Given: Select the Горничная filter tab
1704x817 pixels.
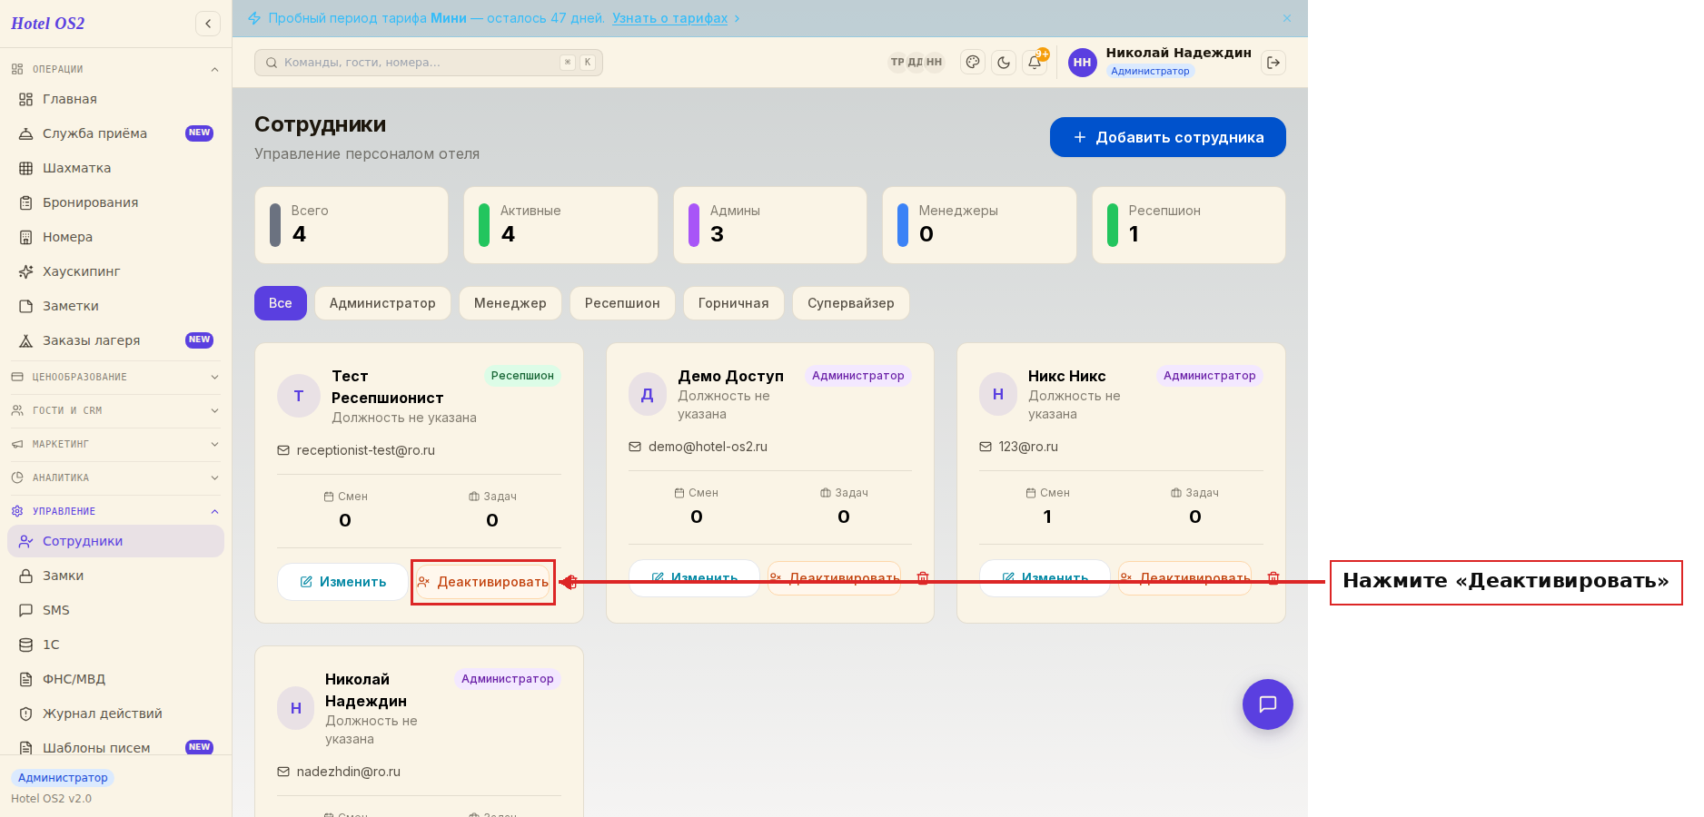Looking at the screenshot, I should 733,303.
